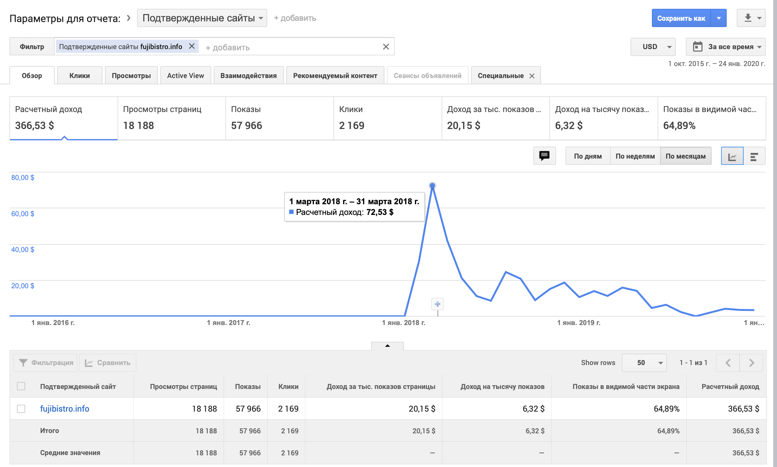Select the По дням granularity
Viewport: 777px width, 467px height.
[587, 156]
